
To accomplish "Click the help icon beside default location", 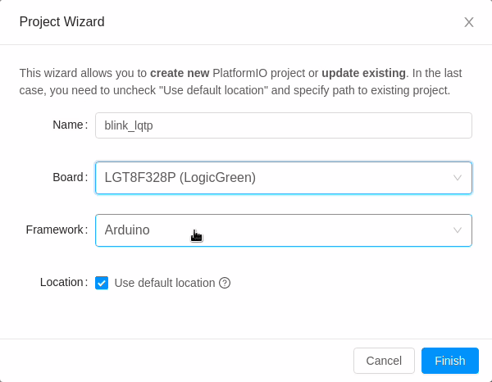I will pyautogui.click(x=225, y=283).
